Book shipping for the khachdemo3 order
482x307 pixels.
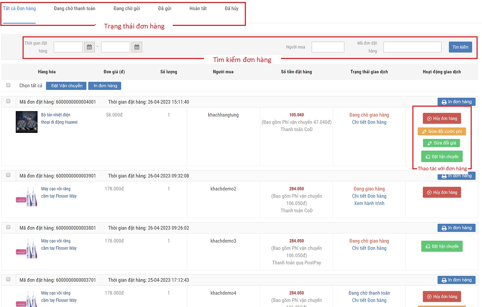(442, 246)
